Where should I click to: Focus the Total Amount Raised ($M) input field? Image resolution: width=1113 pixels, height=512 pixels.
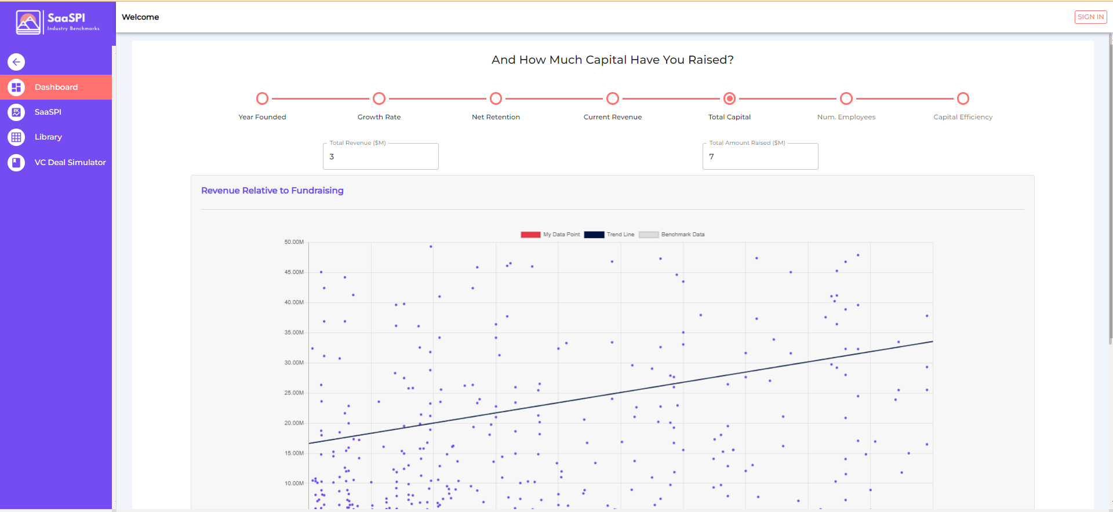pyautogui.click(x=761, y=156)
